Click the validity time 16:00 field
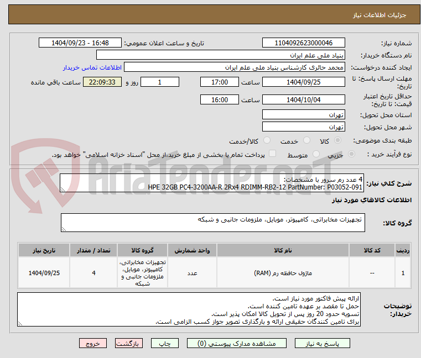Image resolution: width=421 pixels, height=358 pixels. [220, 99]
